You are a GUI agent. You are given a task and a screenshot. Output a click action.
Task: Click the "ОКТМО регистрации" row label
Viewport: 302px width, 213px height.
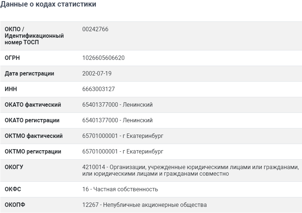(x=33, y=152)
